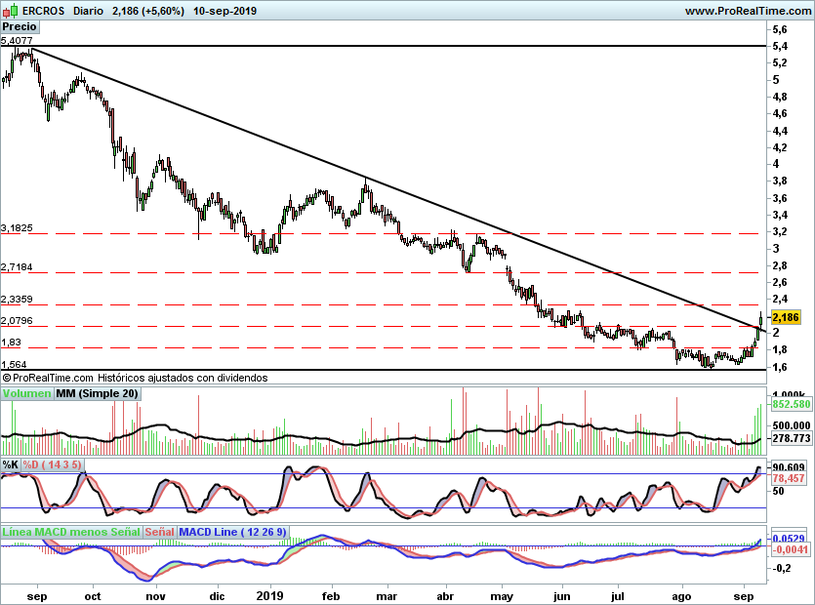The image size is (815, 605).
Task: Click the yellow 2,186 current price tag
Action: click(786, 317)
